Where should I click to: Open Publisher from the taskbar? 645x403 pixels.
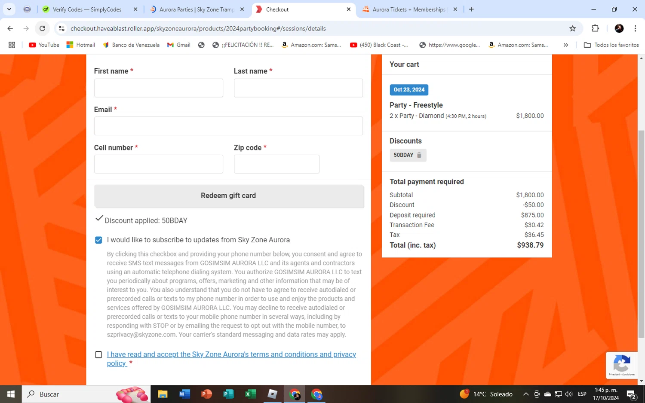(228, 394)
